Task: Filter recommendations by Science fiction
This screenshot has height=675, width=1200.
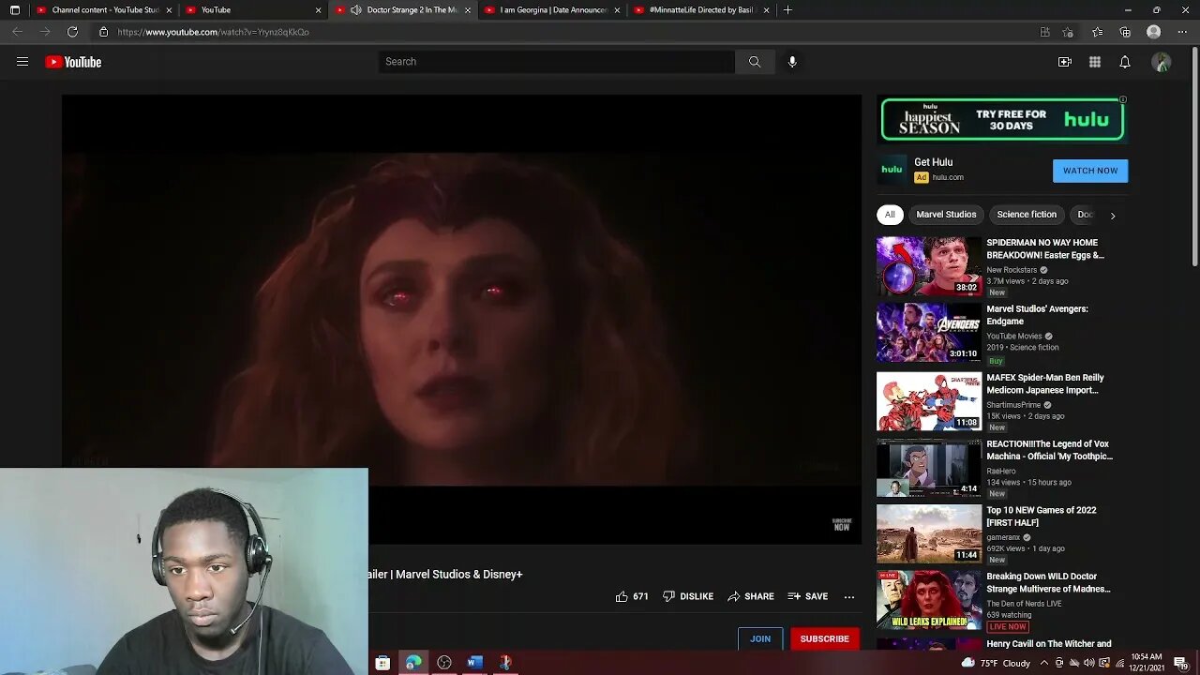Action: click(1027, 215)
